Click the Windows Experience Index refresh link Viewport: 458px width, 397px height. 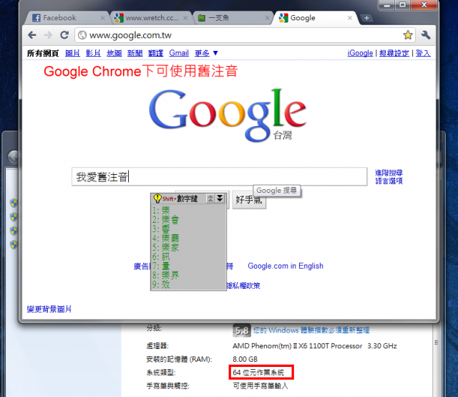pyautogui.click(x=311, y=330)
